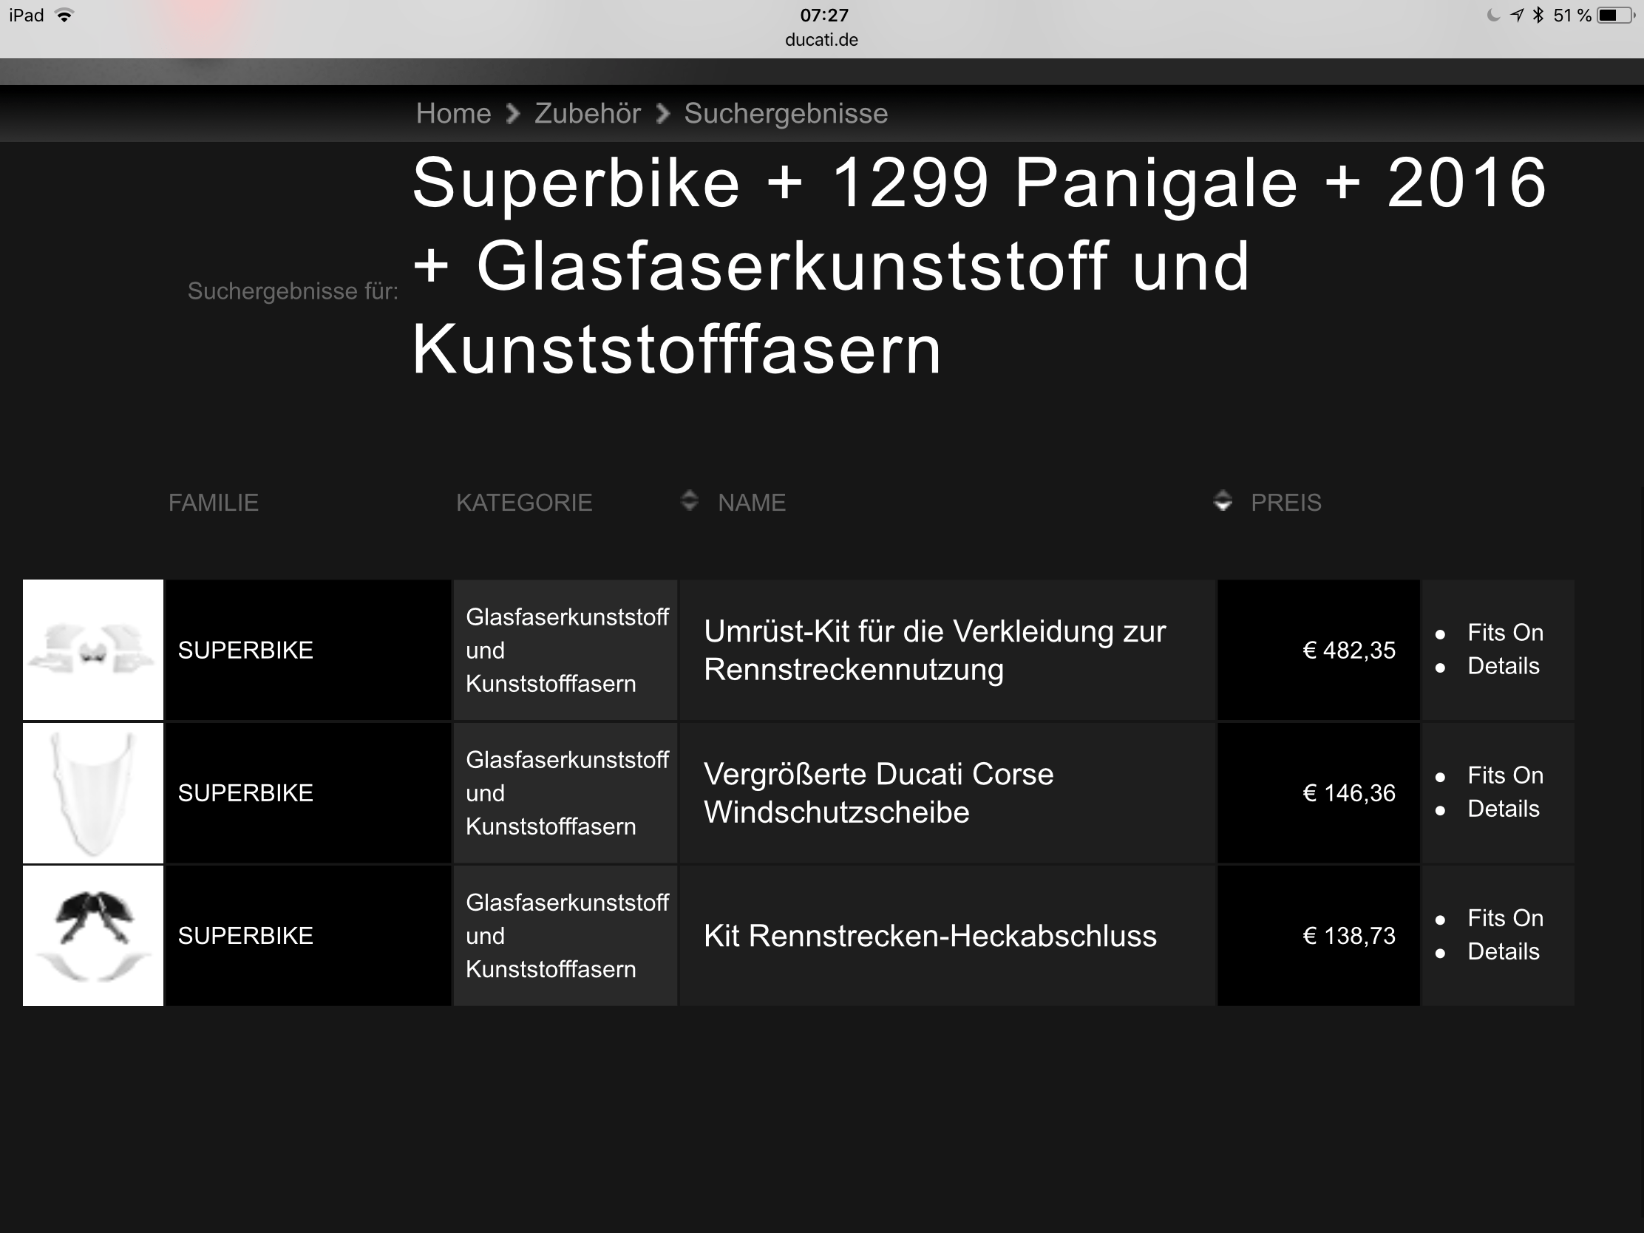Sort results by the NAME sort arrows

(689, 501)
